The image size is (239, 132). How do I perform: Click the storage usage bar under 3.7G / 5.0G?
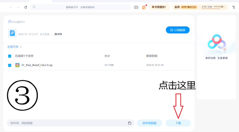[213, 8]
